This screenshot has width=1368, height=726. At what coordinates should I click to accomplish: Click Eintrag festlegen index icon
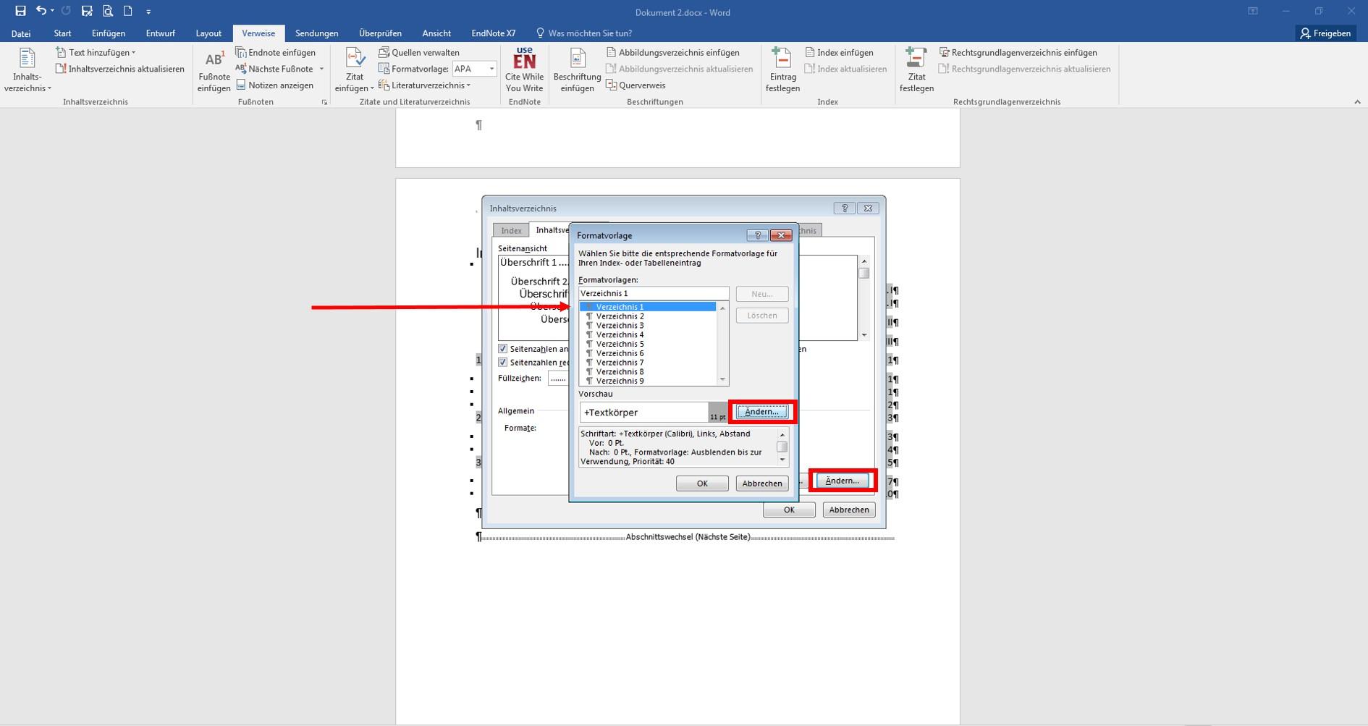(782, 69)
